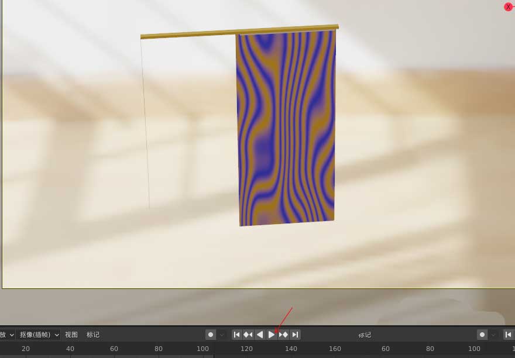
Task: Jump to the start of the frame range
Action: (237, 334)
